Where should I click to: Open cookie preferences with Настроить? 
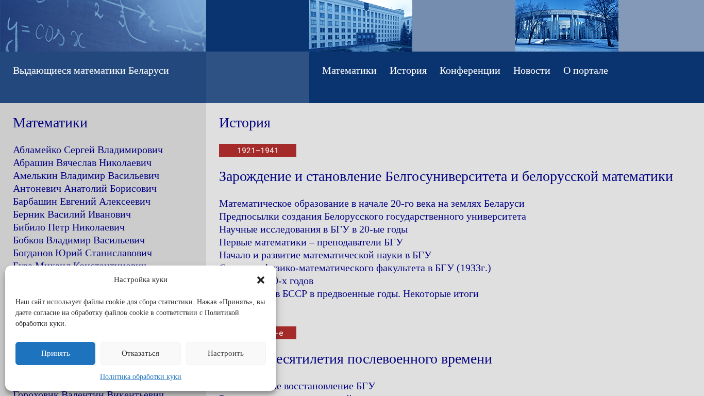coord(226,353)
